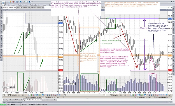Click the green buy icon in left chart toolbar
This screenshot has width=175, height=106.
pyautogui.click(x=31, y=95)
